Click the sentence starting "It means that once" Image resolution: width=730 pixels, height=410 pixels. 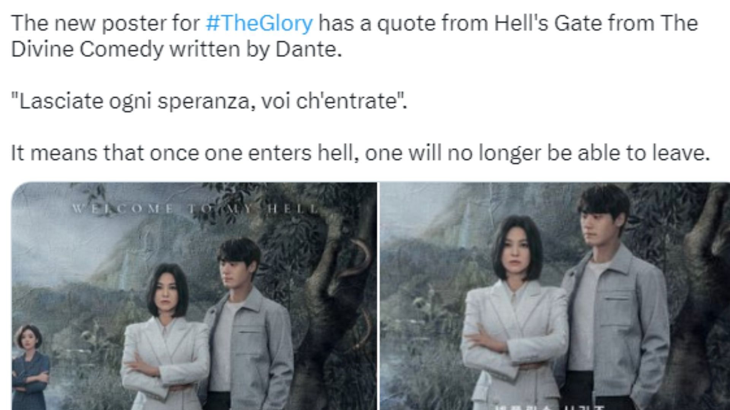(360, 153)
